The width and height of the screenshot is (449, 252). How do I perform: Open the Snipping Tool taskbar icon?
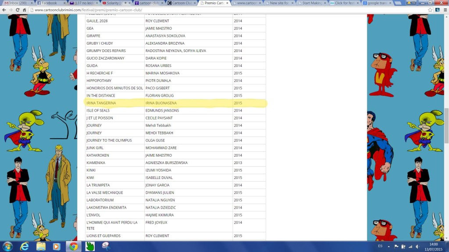(106, 246)
